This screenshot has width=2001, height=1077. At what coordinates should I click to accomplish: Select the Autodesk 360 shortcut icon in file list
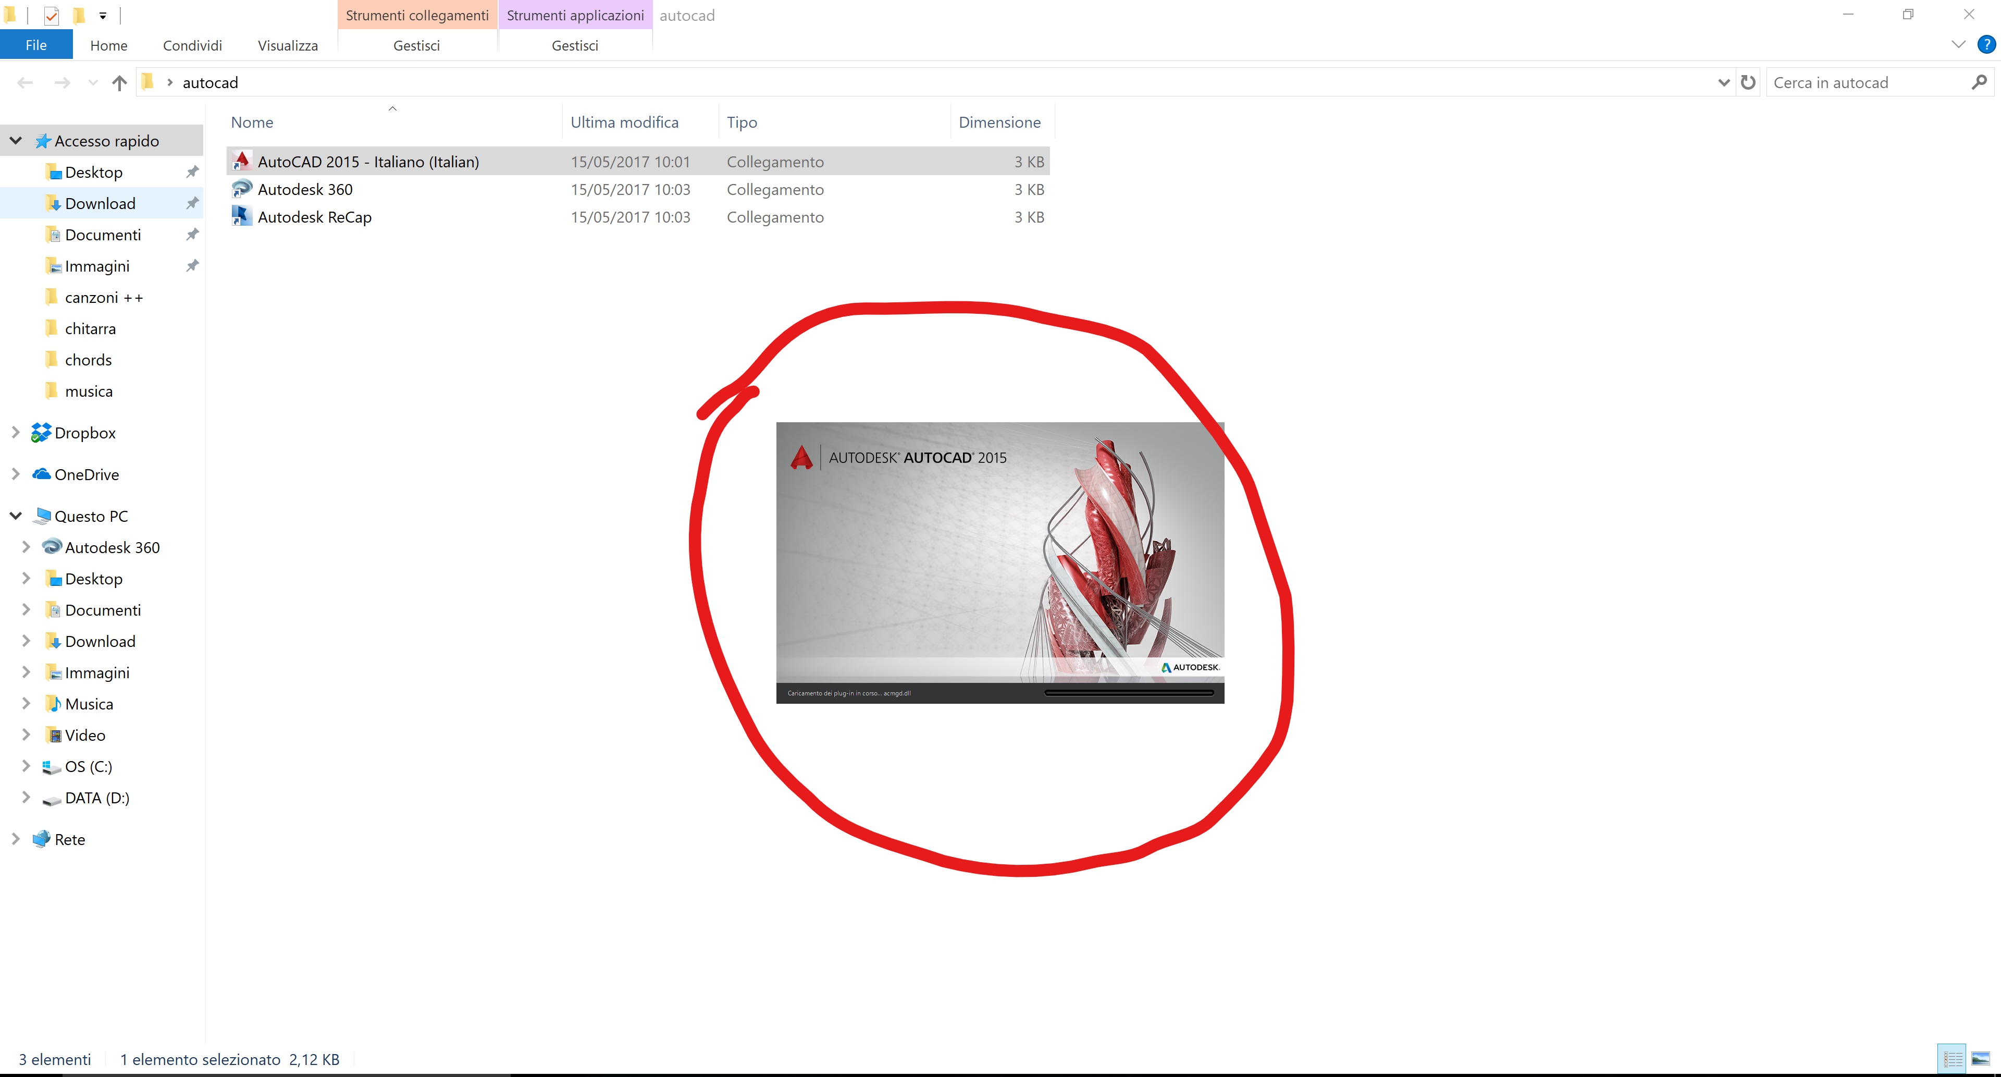[x=242, y=189]
